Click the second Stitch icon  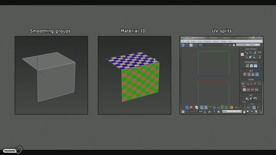249,74
